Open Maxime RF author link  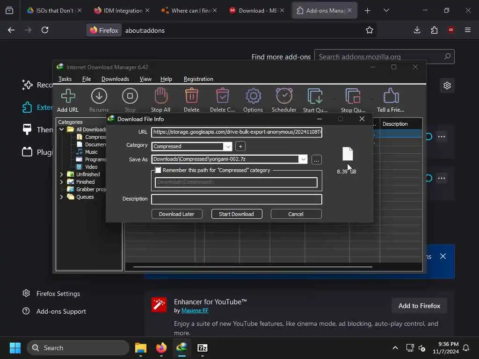(195, 310)
